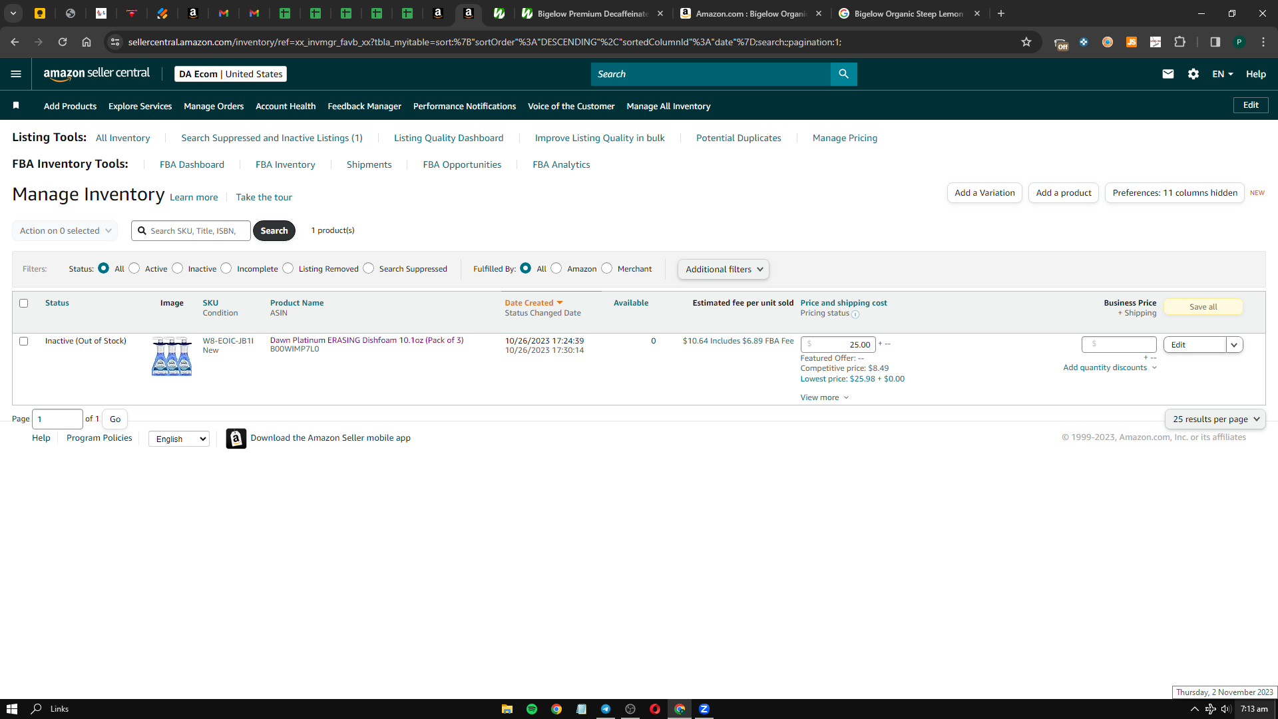This screenshot has width=1278, height=719.
Task: Open the Dawn Dishfoam product thumbnail
Action: (x=172, y=356)
